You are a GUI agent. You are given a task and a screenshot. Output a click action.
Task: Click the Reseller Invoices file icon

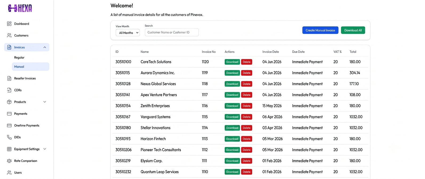[x=9, y=78]
